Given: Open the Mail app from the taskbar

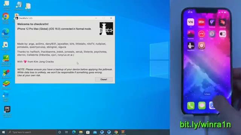Looking at the screenshot, I should coord(95,132).
